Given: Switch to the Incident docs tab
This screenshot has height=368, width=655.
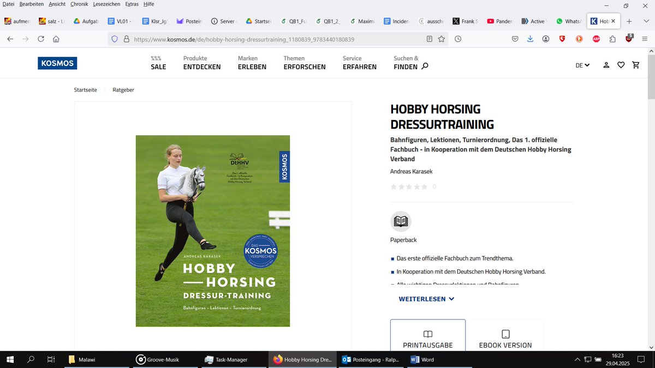Looking at the screenshot, I should (x=396, y=21).
